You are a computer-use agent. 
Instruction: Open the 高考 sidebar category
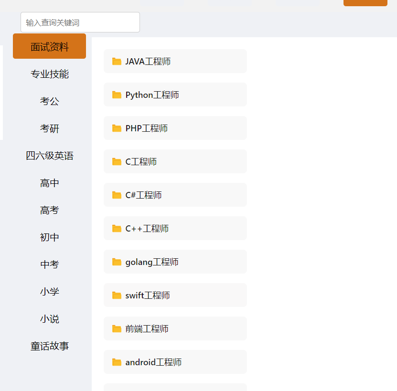pos(50,210)
